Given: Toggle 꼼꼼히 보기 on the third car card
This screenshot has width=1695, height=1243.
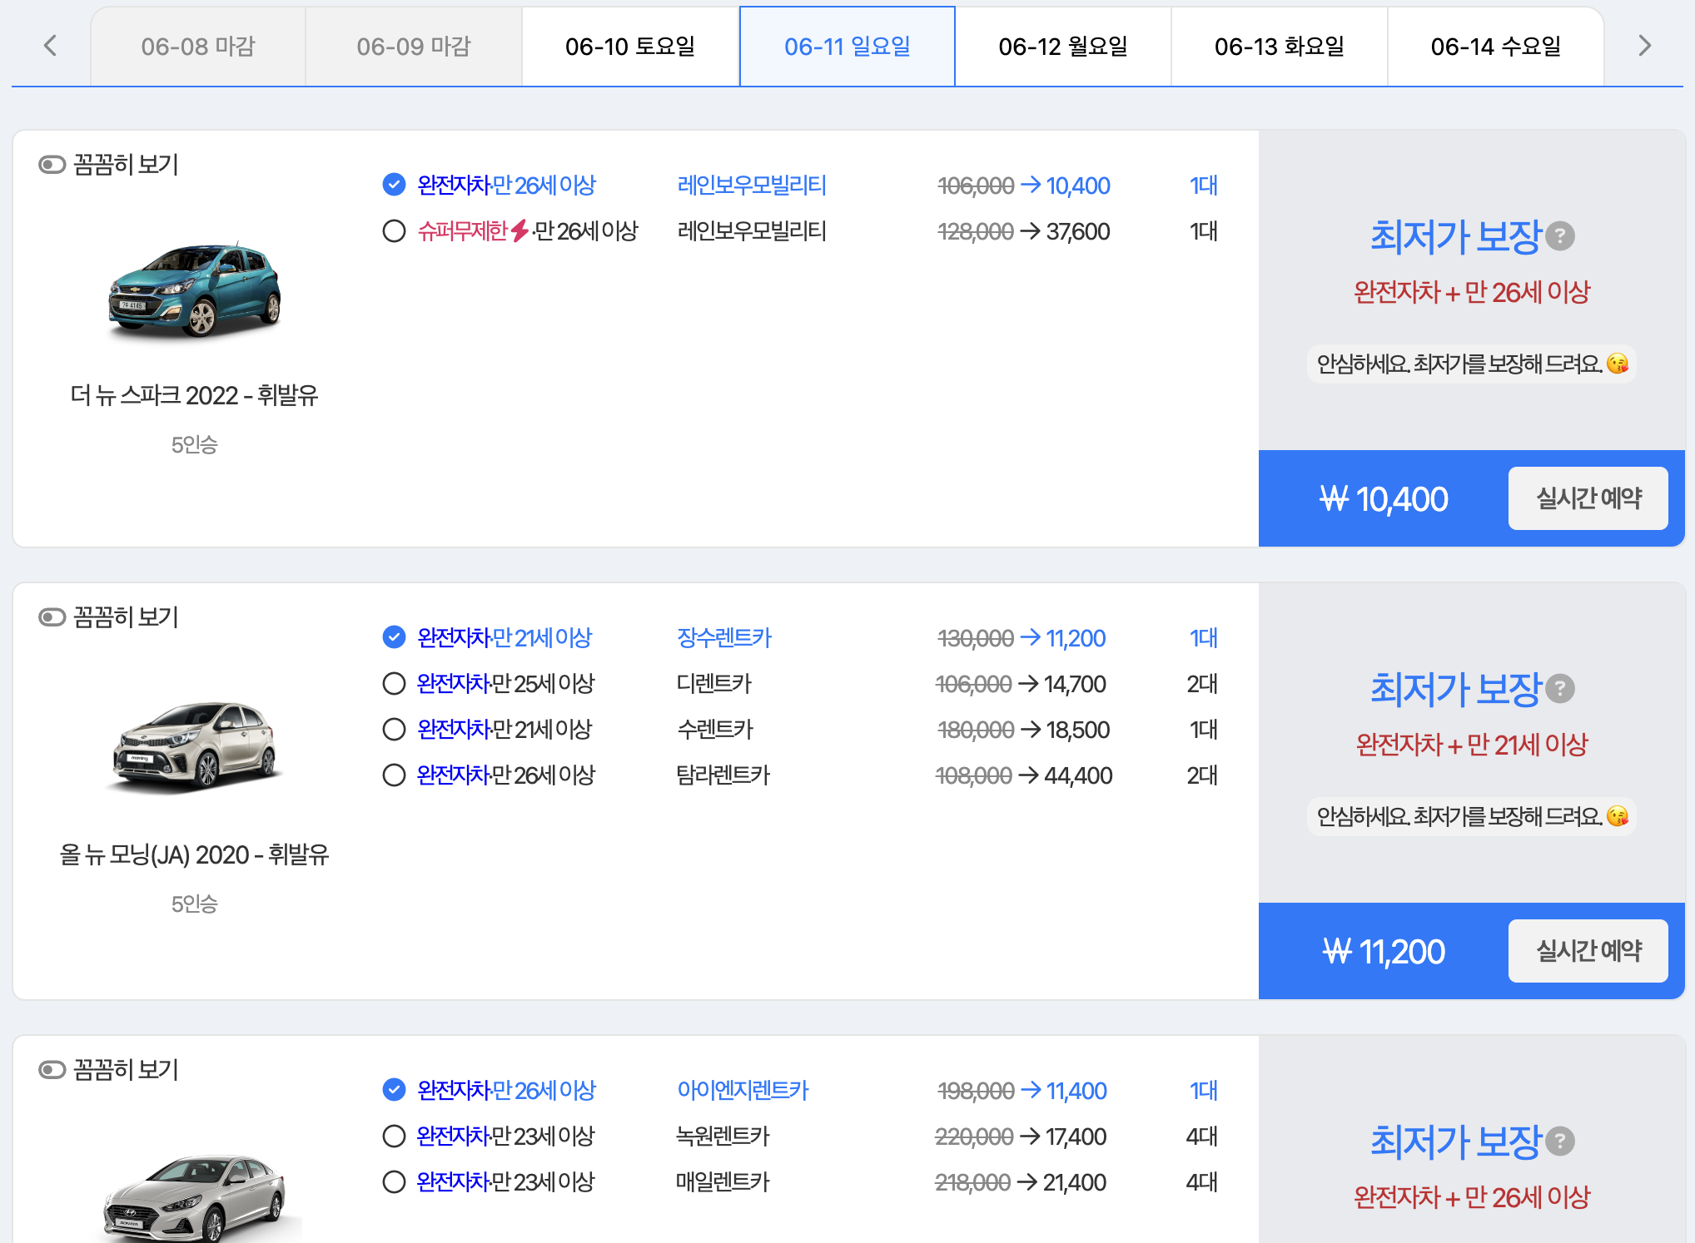Looking at the screenshot, I should click(52, 1070).
